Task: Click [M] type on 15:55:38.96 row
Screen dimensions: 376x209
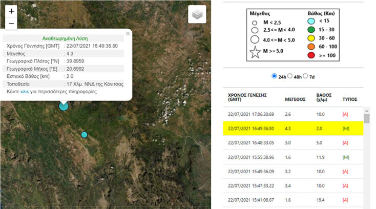Action: (345, 157)
